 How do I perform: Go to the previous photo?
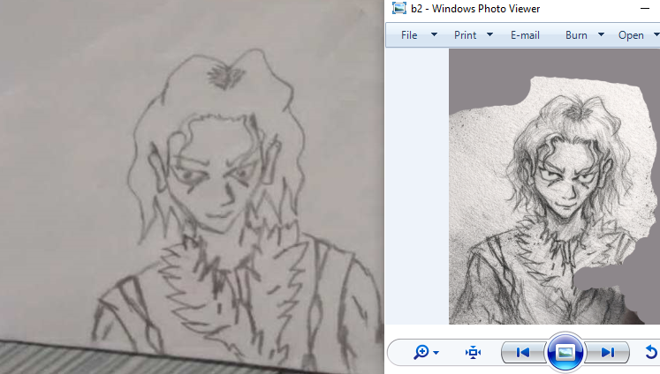coord(523,352)
